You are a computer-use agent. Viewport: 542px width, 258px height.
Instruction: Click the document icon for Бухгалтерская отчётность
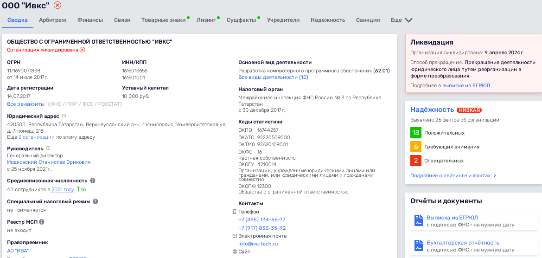point(419,245)
